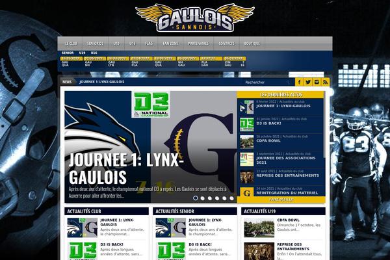Open Journee 1: Lynx-Gaulois under Actualités Senior

pyautogui.click(x=205, y=222)
